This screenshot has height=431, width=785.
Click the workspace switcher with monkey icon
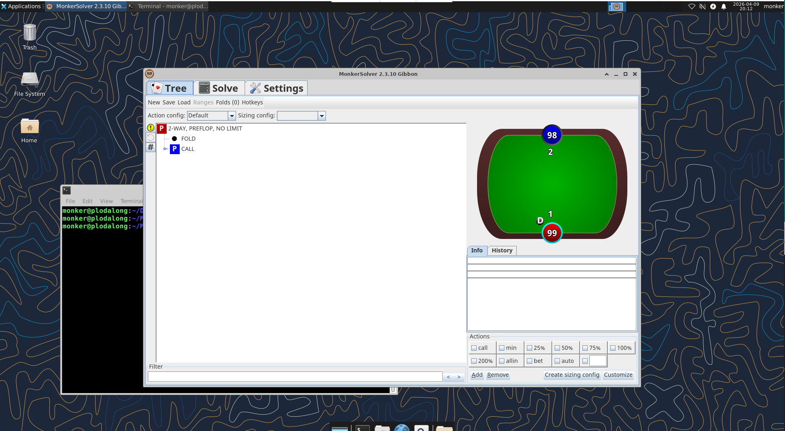point(617,6)
